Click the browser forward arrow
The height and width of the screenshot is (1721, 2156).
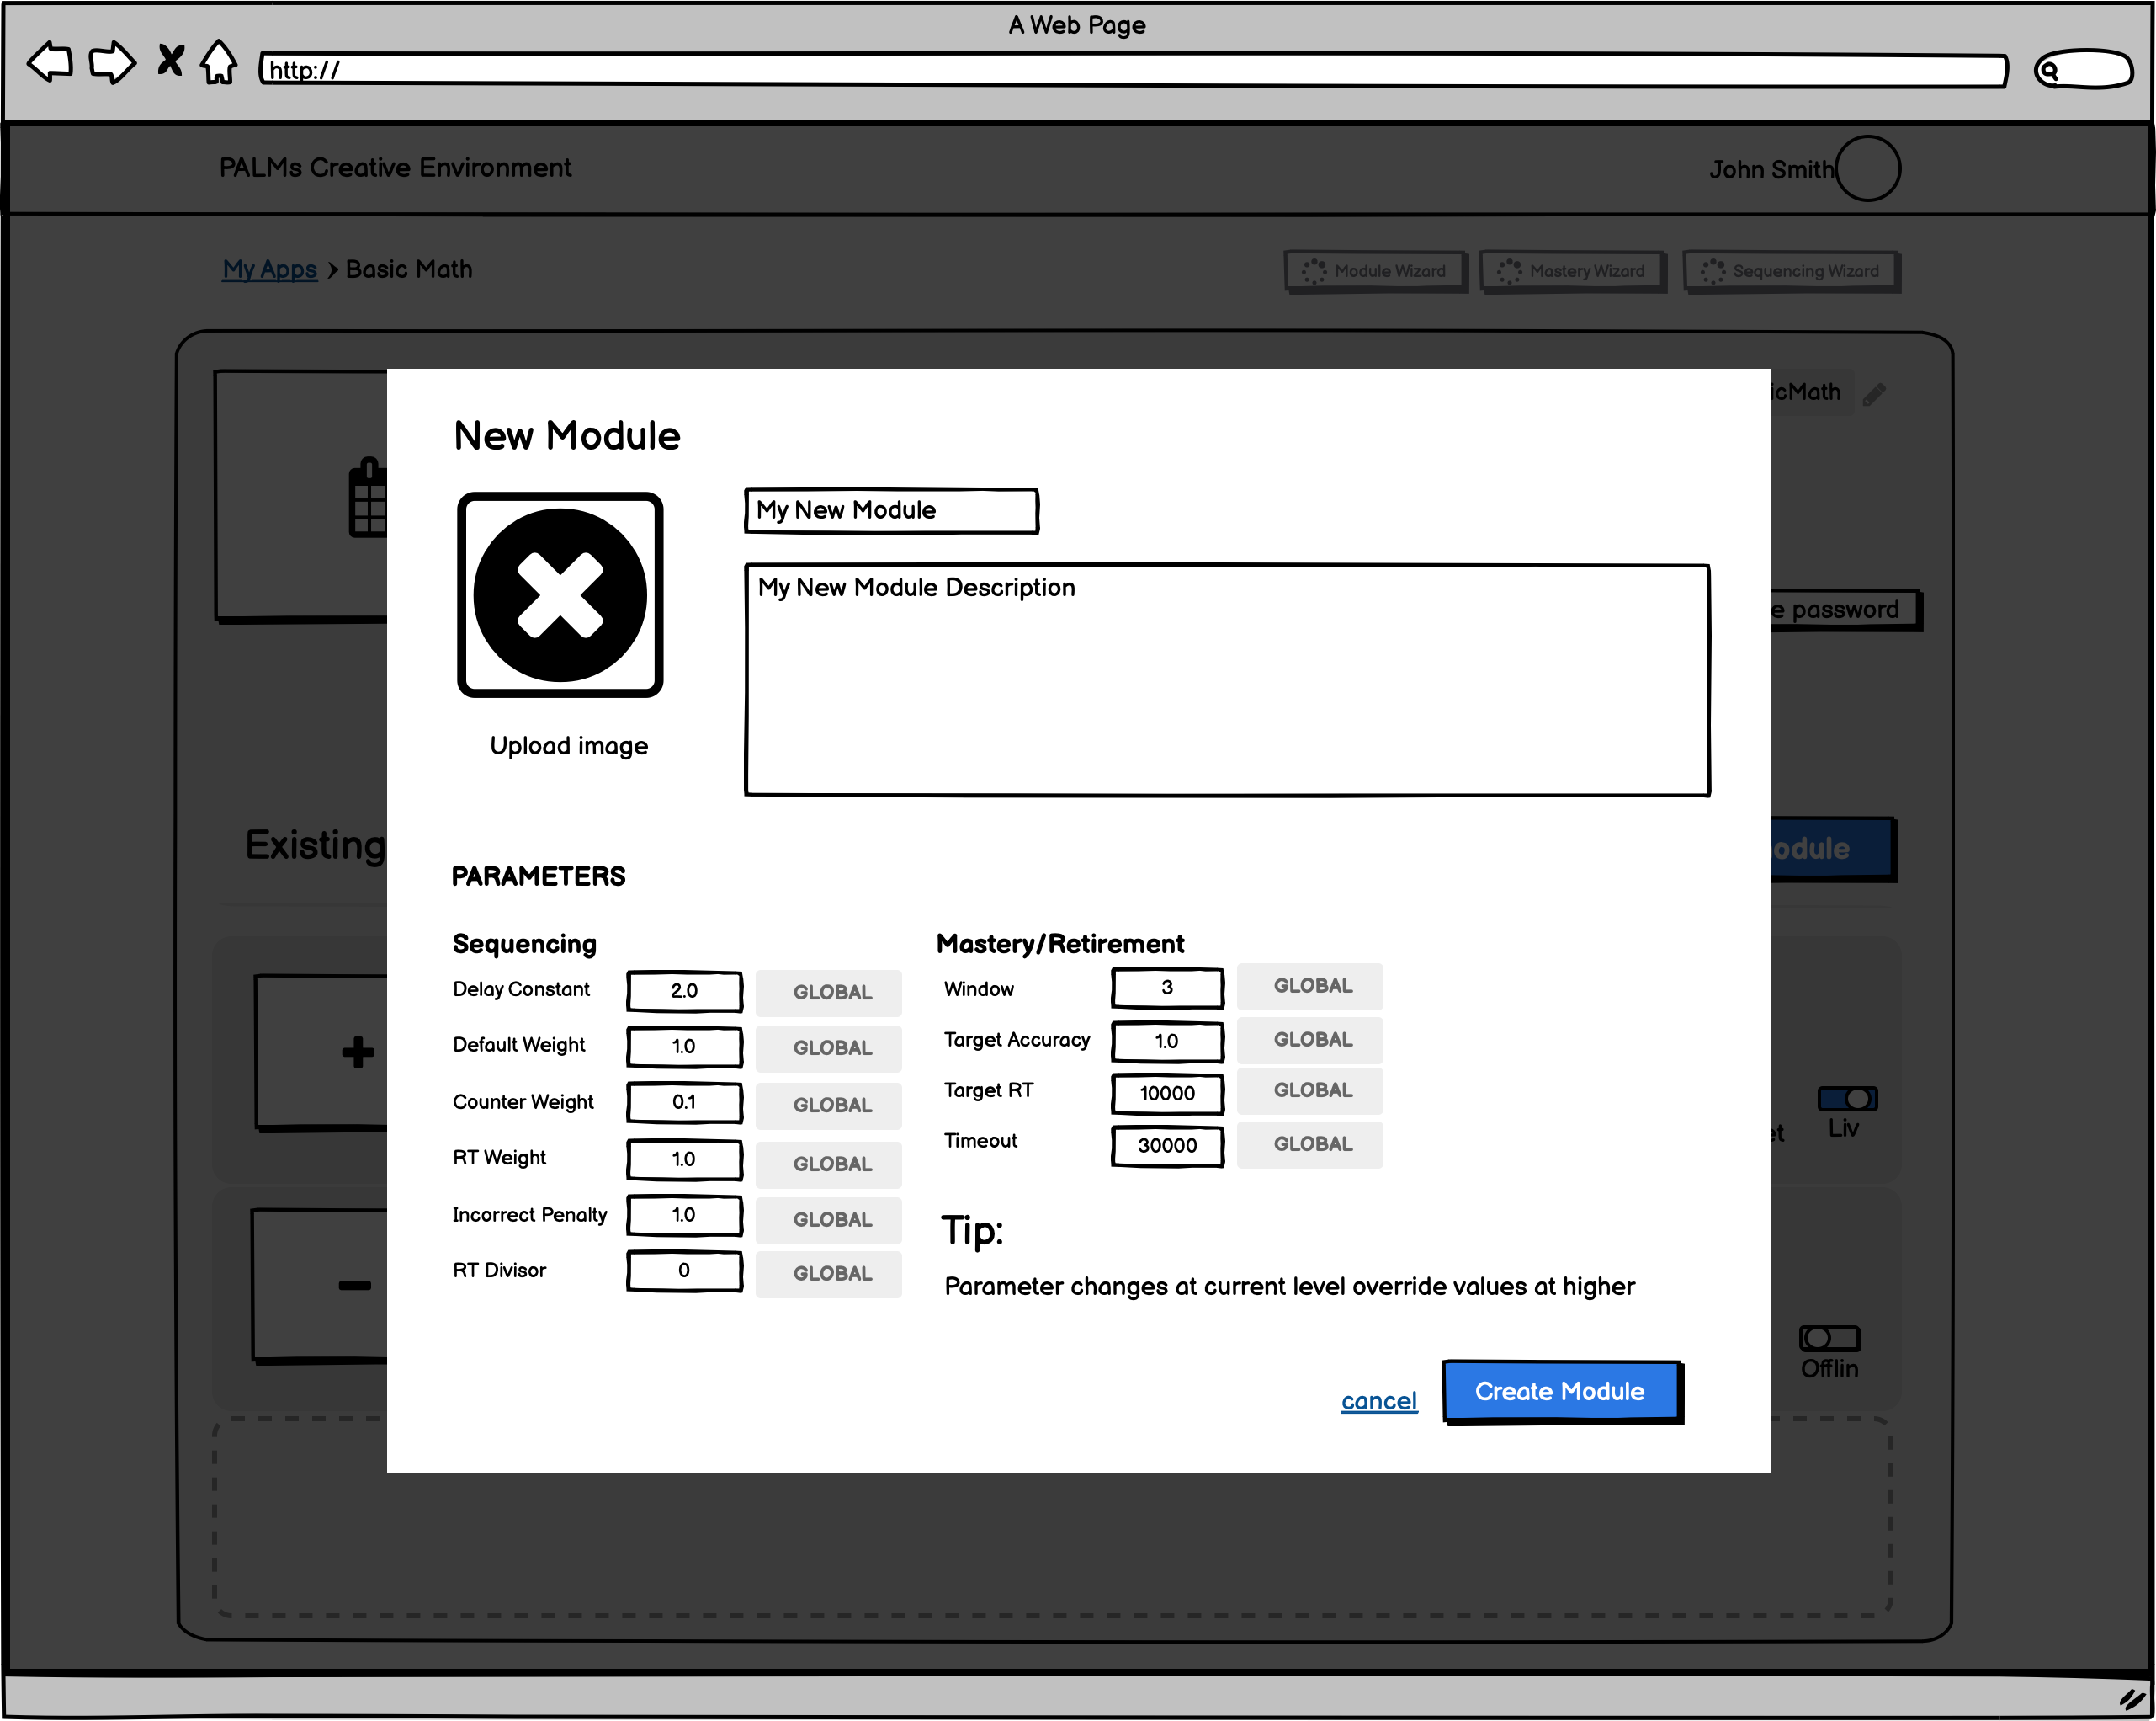coord(112,63)
